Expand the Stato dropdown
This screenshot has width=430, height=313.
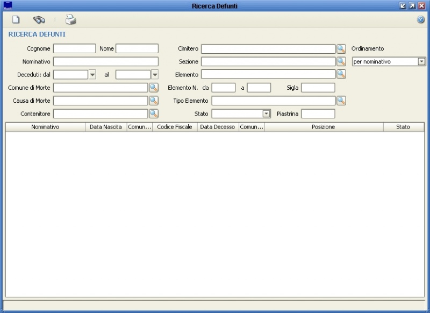pyautogui.click(x=266, y=113)
